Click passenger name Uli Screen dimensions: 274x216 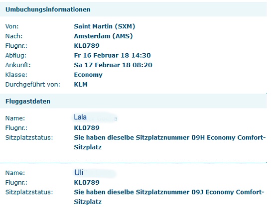pyautogui.click(x=78, y=173)
